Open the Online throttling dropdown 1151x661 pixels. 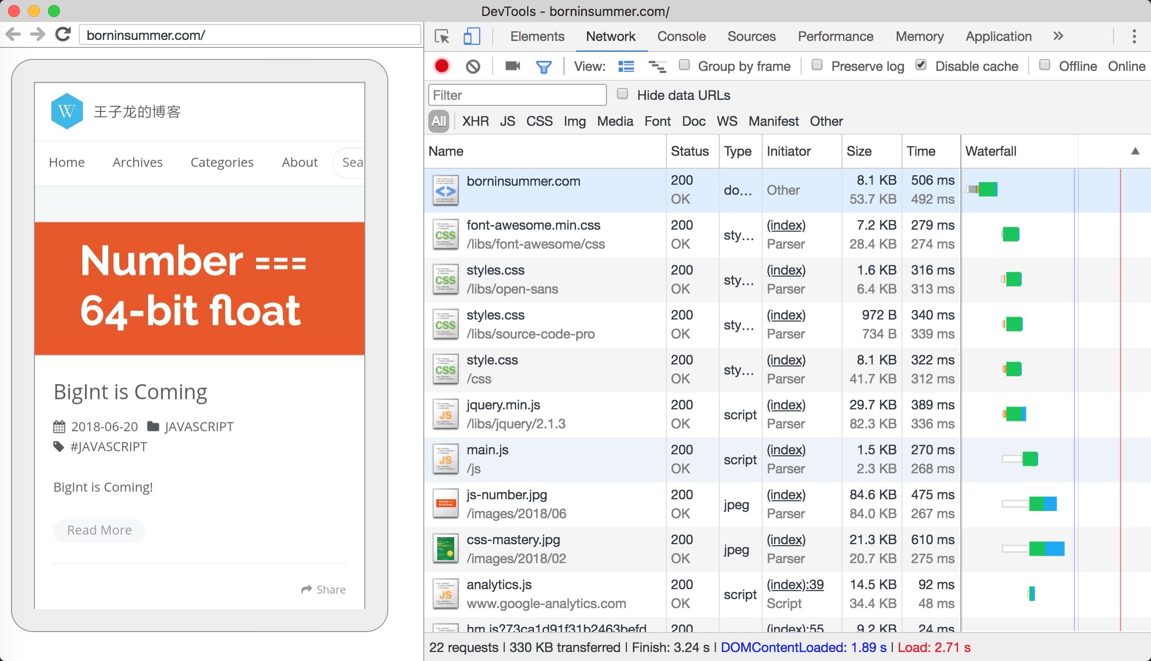point(1126,66)
